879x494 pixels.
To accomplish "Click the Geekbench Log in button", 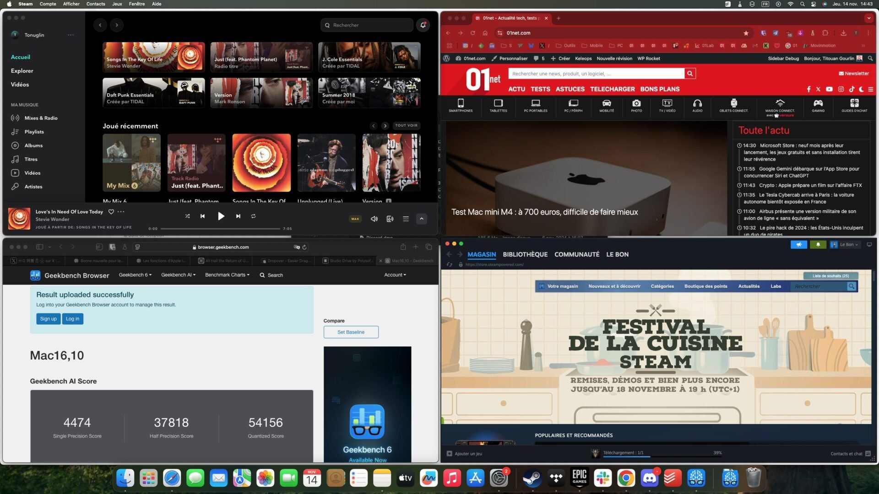I will [x=72, y=319].
